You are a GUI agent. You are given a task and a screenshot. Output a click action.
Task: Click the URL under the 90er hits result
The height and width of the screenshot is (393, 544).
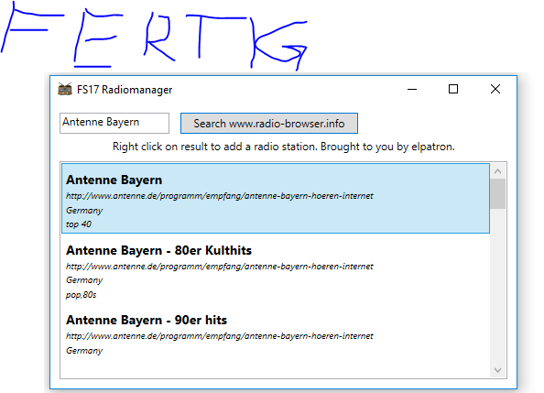pyautogui.click(x=220, y=336)
